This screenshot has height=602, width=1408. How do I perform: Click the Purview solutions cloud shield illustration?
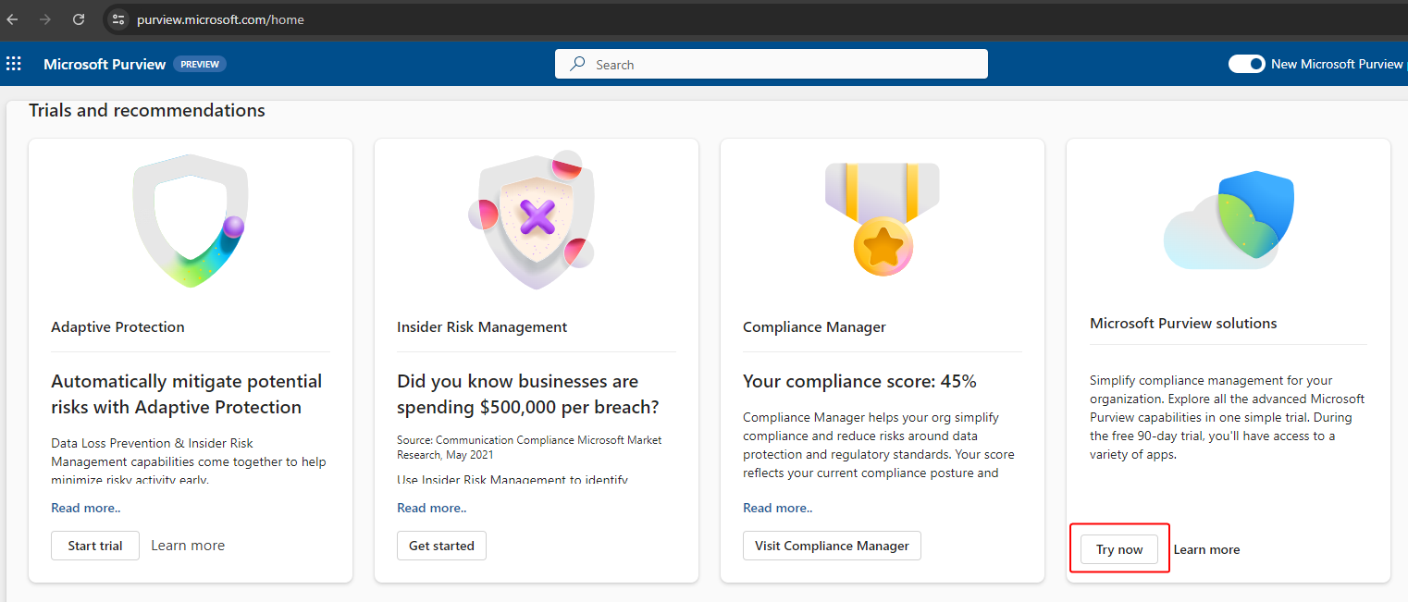click(1229, 220)
